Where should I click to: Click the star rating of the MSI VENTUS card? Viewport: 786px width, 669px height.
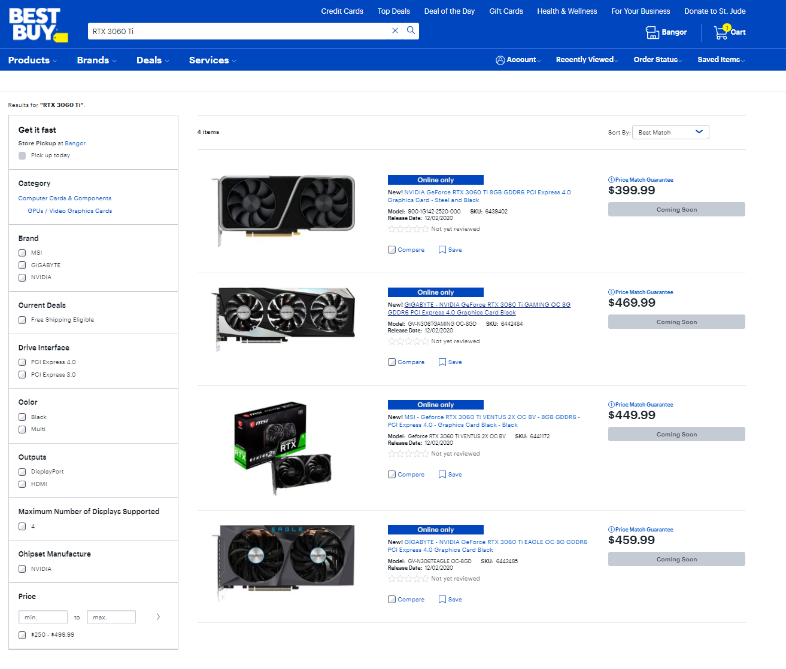(x=408, y=454)
